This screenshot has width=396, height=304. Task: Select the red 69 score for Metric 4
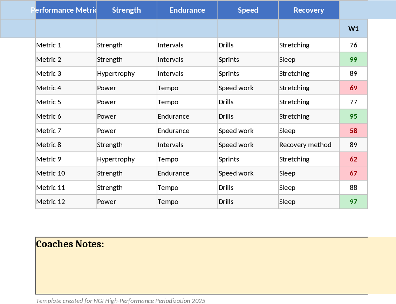(353, 88)
